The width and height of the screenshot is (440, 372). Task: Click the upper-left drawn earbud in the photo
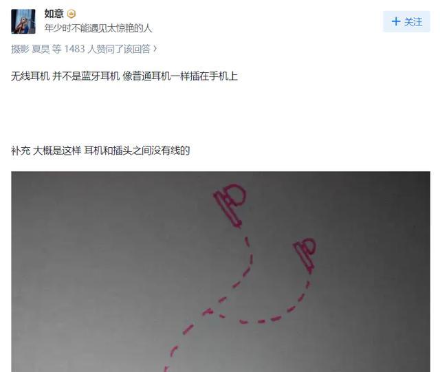tap(230, 204)
